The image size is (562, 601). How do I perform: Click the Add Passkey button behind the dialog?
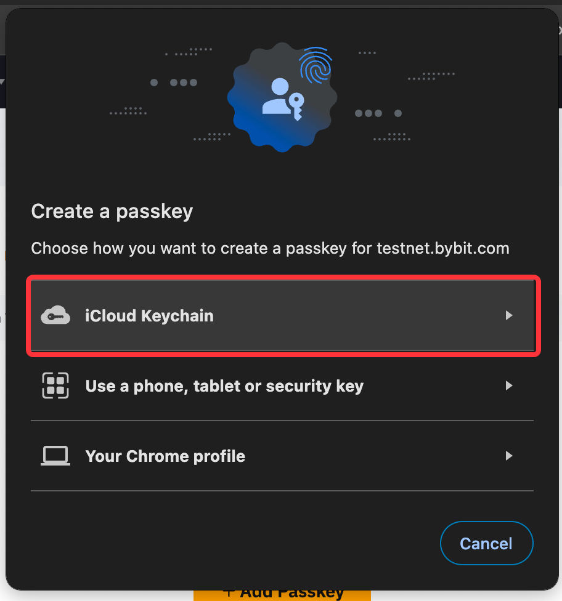(290, 594)
